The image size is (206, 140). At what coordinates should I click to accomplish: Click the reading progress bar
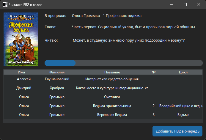pyautogui.click(x=123, y=63)
